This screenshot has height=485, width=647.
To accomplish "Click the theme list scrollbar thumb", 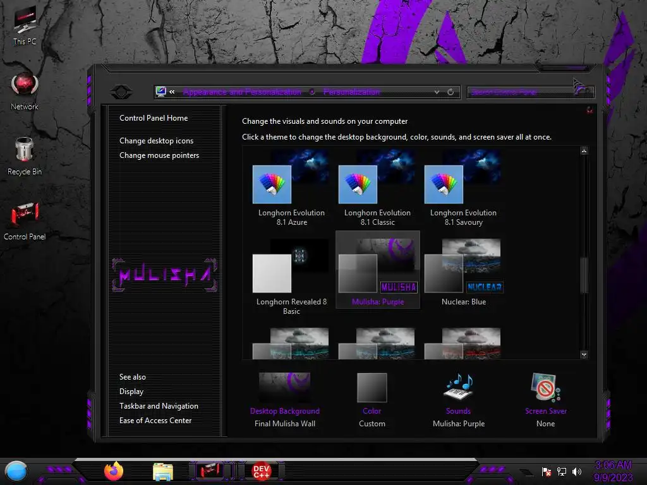I will (x=584, y=275).
